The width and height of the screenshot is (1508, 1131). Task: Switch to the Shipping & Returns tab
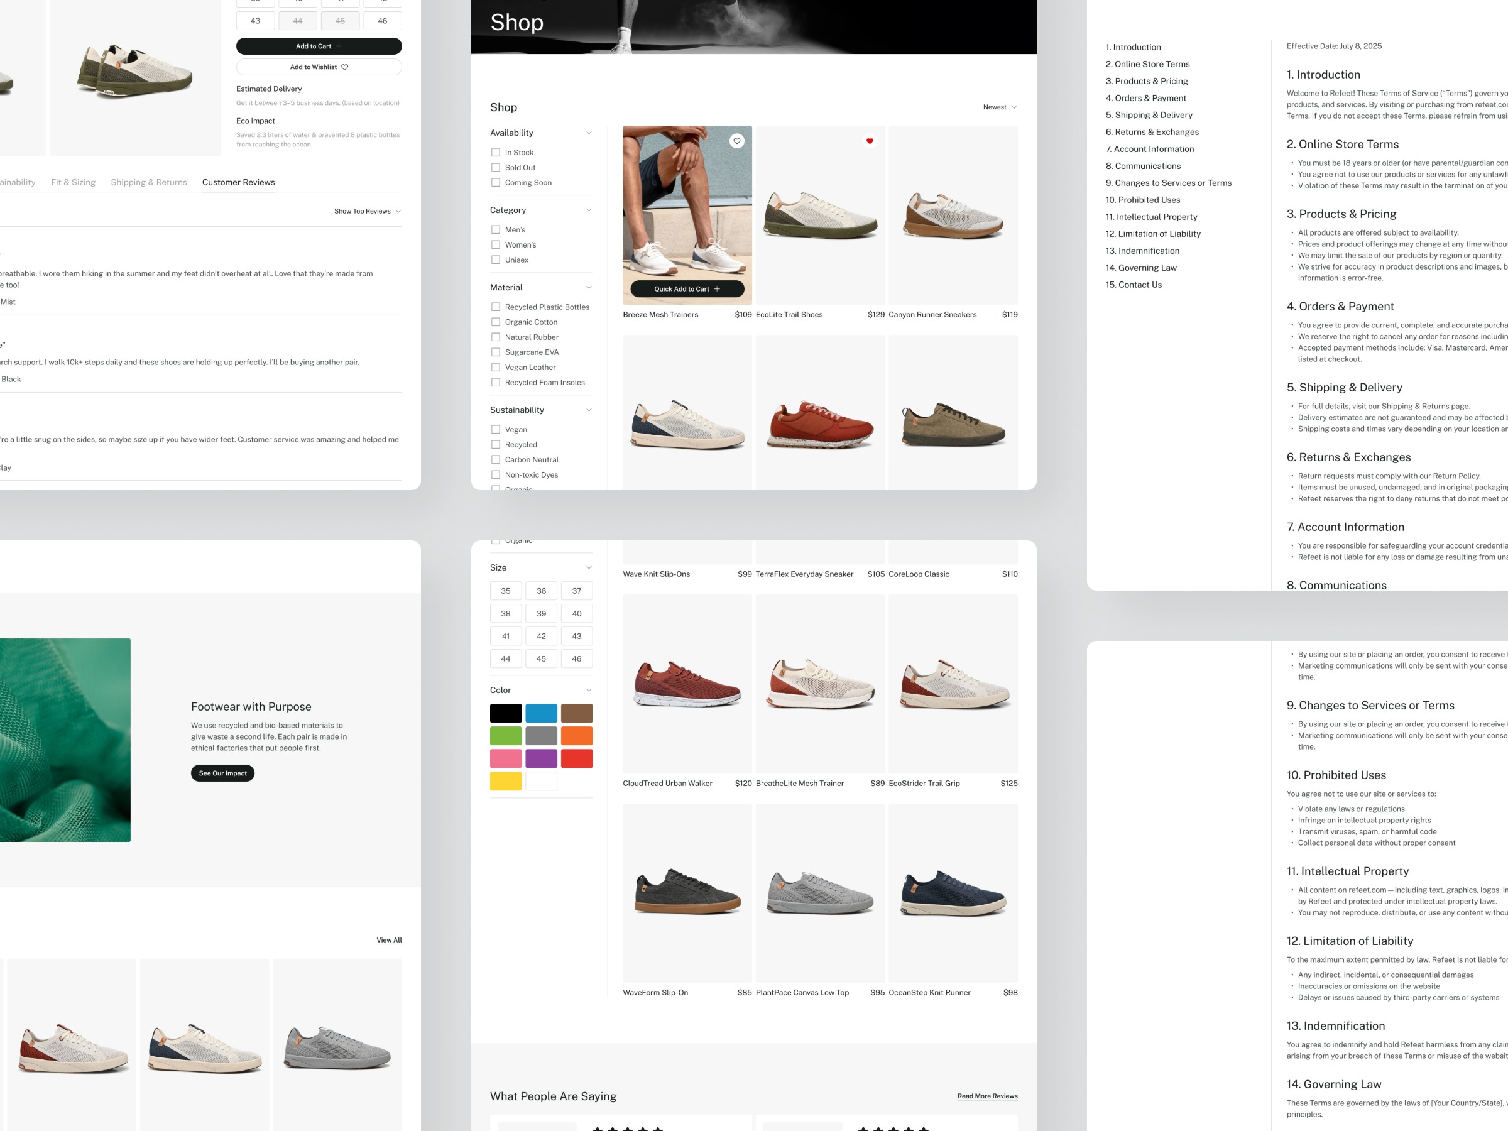149,182
